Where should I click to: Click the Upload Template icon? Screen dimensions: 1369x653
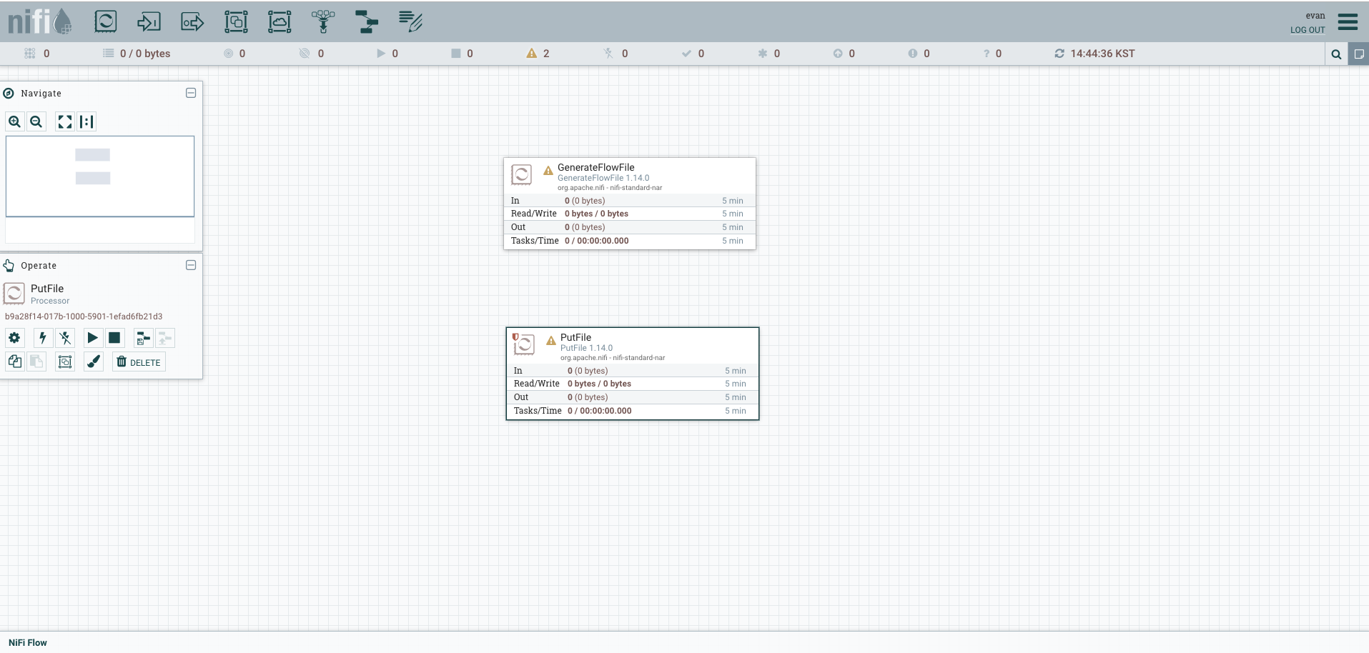coord(165,338)
